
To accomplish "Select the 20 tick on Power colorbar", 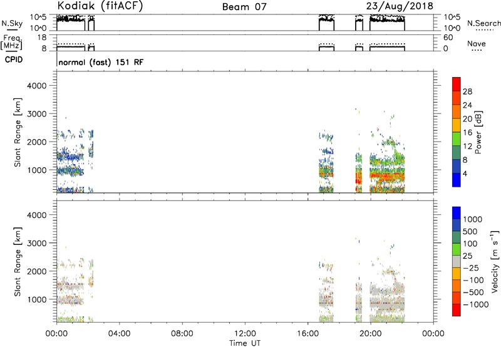I will pos(467,119).
